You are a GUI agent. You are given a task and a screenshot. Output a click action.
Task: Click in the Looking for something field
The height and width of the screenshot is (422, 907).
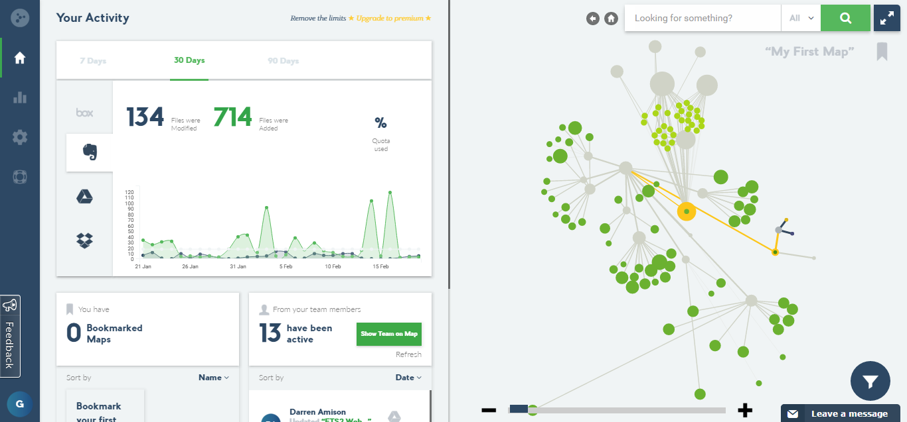[702, 18]
